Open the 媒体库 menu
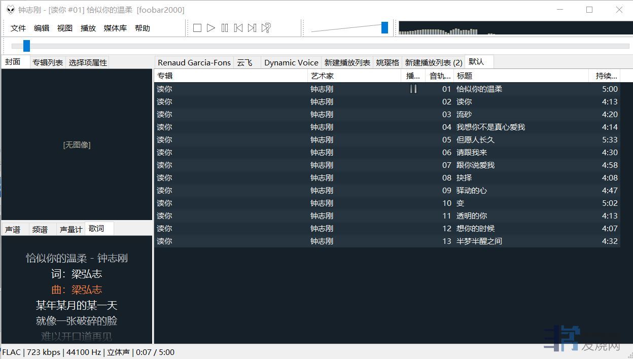 point(115,28)
